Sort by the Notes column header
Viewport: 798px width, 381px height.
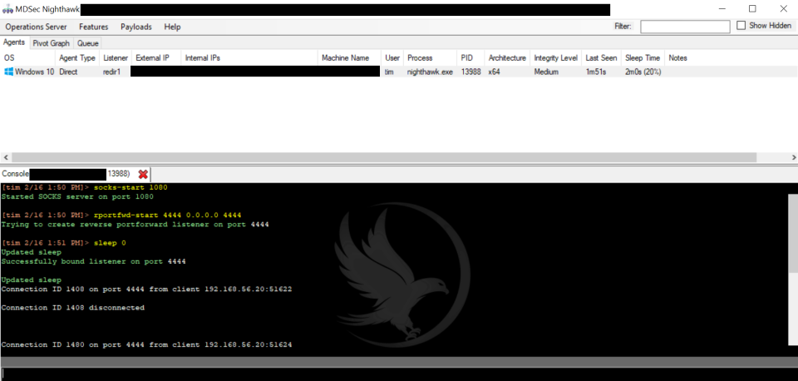677,58
